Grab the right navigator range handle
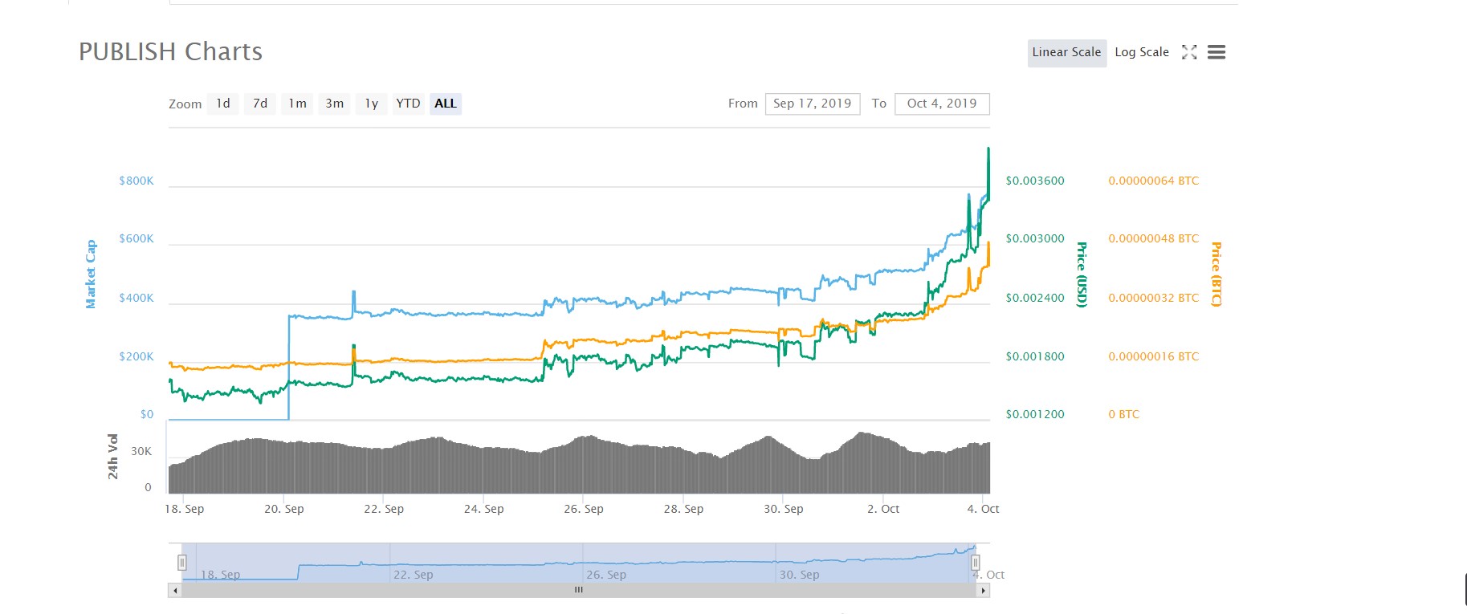The width and height of the screenshot is (1467, 614). coord(975,563)
